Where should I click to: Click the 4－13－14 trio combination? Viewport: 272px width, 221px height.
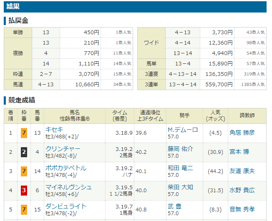click(x=183, y=74)
